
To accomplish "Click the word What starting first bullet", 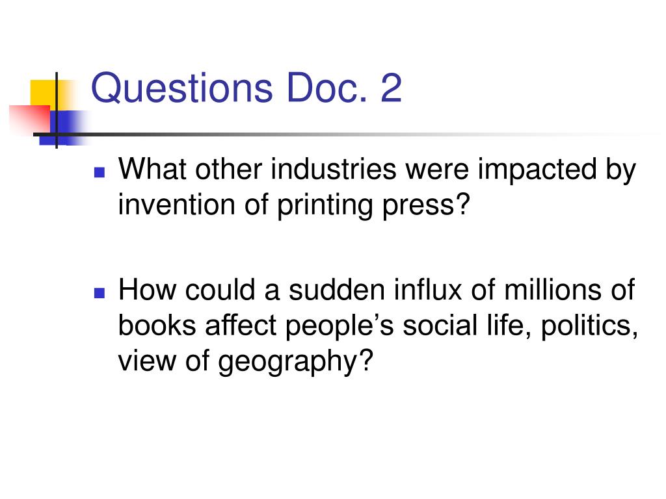I will pos(152,169).
